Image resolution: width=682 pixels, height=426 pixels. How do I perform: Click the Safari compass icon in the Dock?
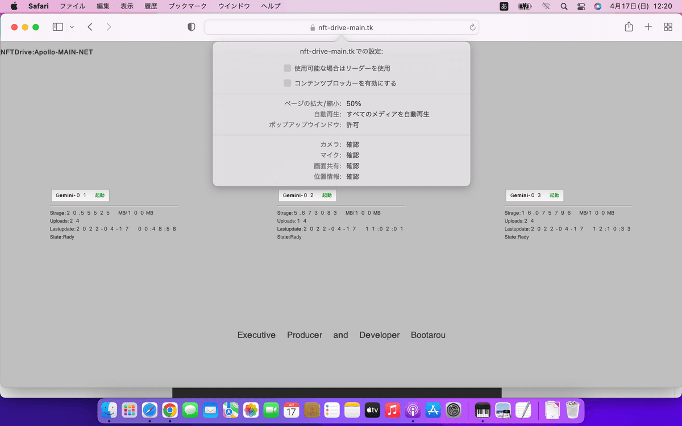click(x=149, y=410)
